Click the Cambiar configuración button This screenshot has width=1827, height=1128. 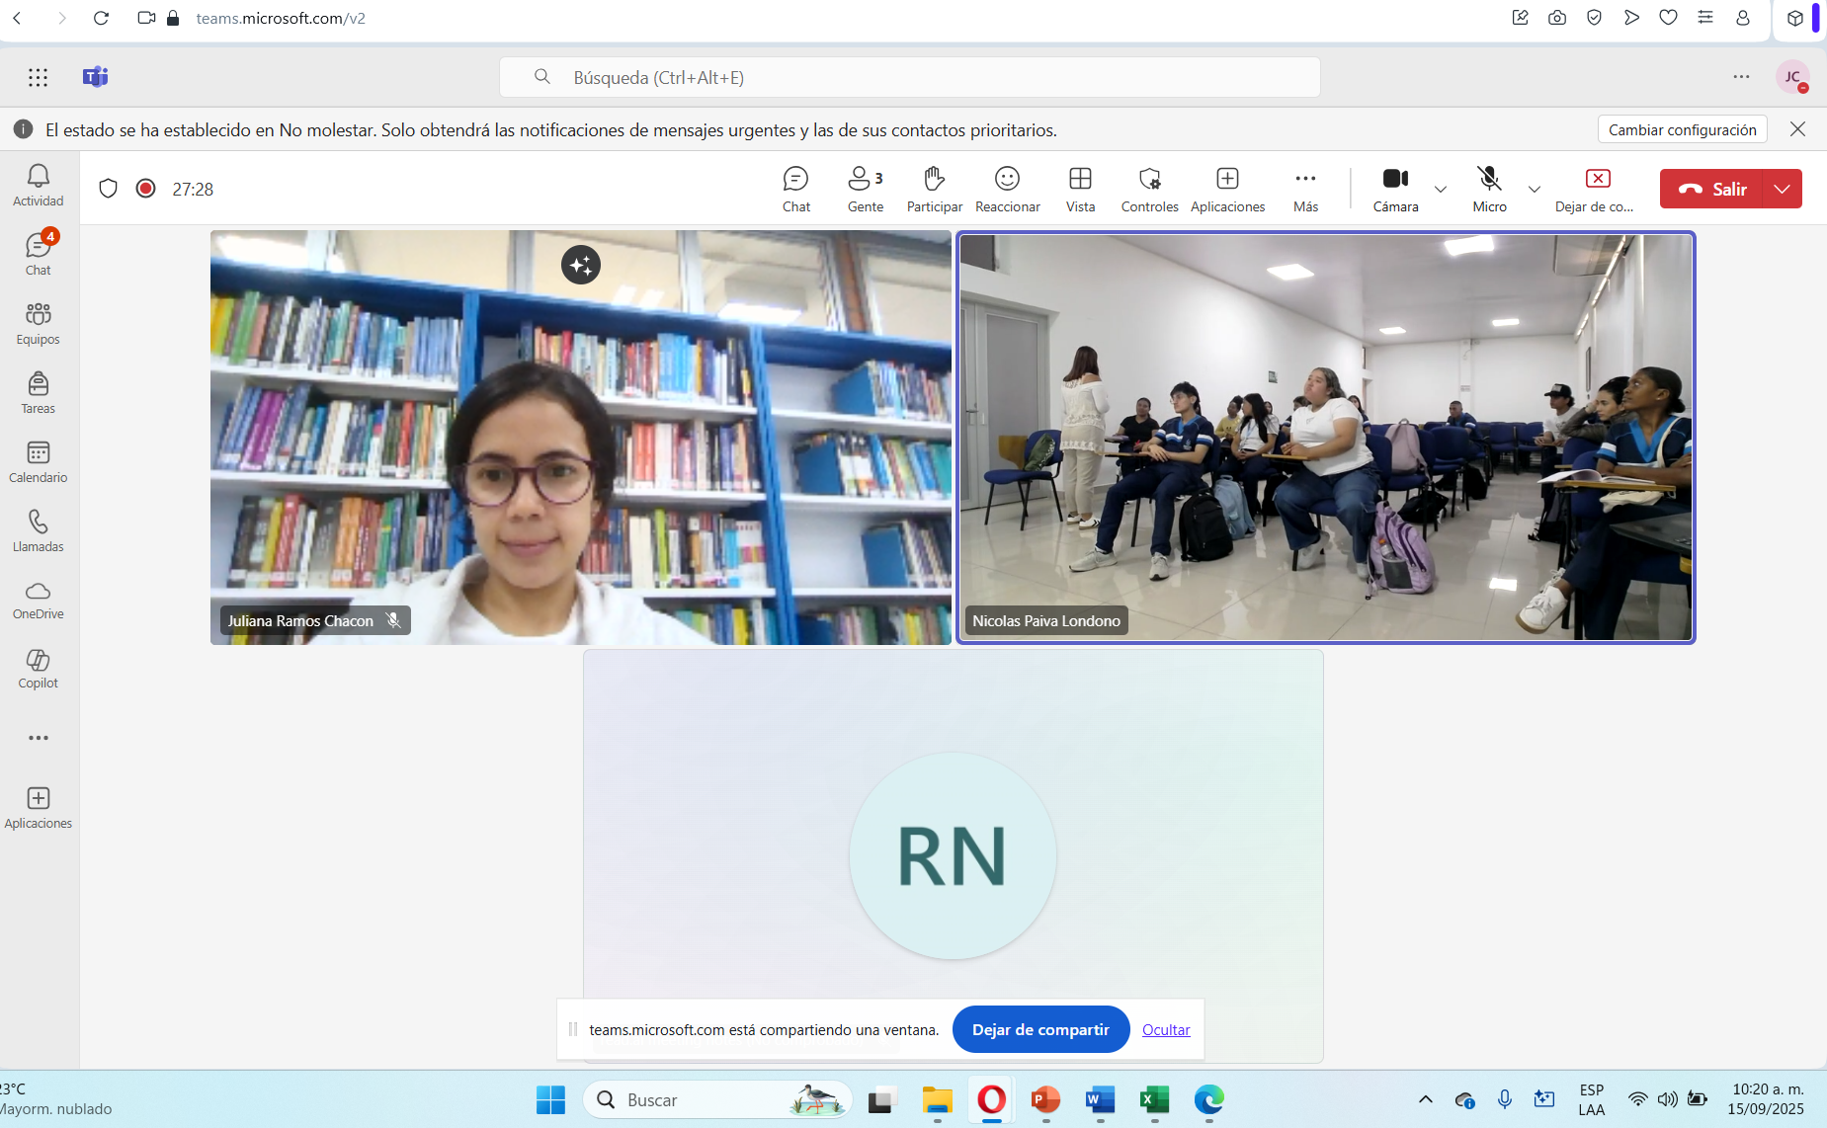coord(1682,129)
